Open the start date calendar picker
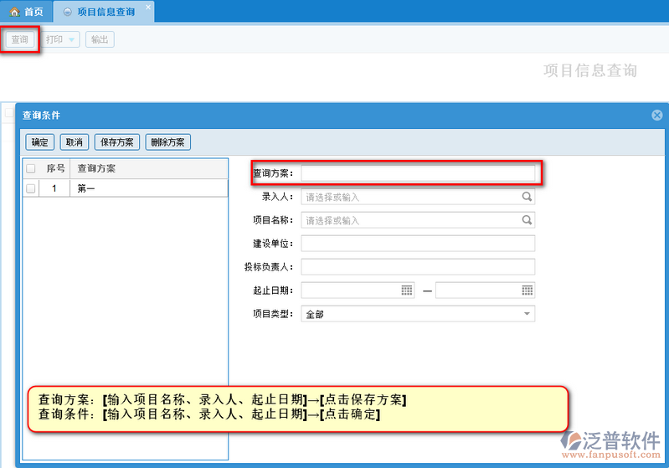This screenshot has height=468, width=669. (x=407, y=291)
